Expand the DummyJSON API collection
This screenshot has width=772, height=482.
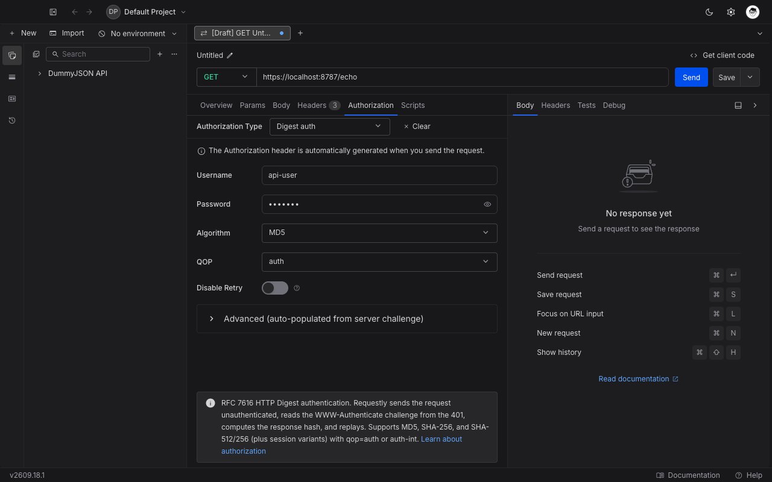pos(40,74)
